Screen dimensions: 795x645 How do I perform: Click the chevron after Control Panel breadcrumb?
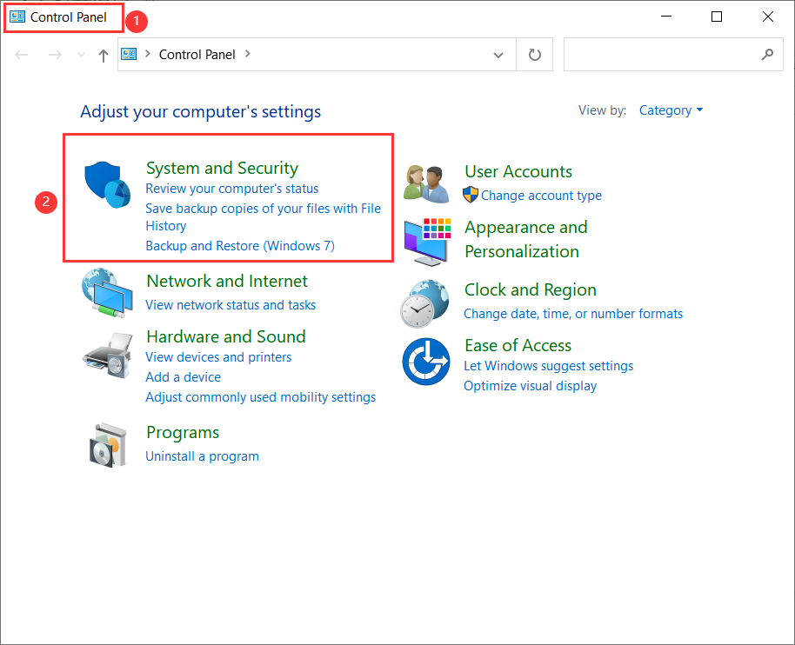(x=248, y=54)
